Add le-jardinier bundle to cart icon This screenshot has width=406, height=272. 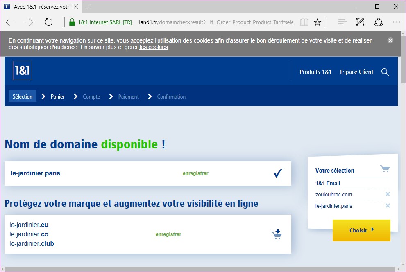pyautogui.click(x=277, y=234)
